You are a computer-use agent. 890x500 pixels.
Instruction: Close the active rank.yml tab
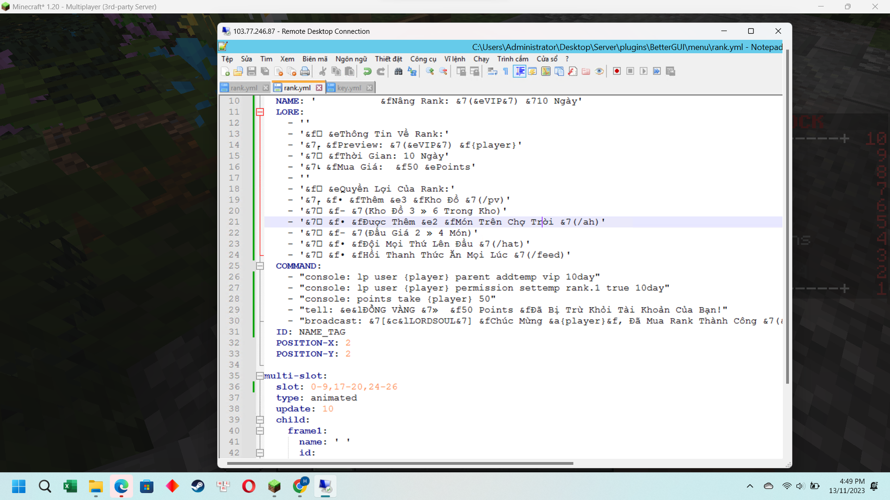coord(319,88)
